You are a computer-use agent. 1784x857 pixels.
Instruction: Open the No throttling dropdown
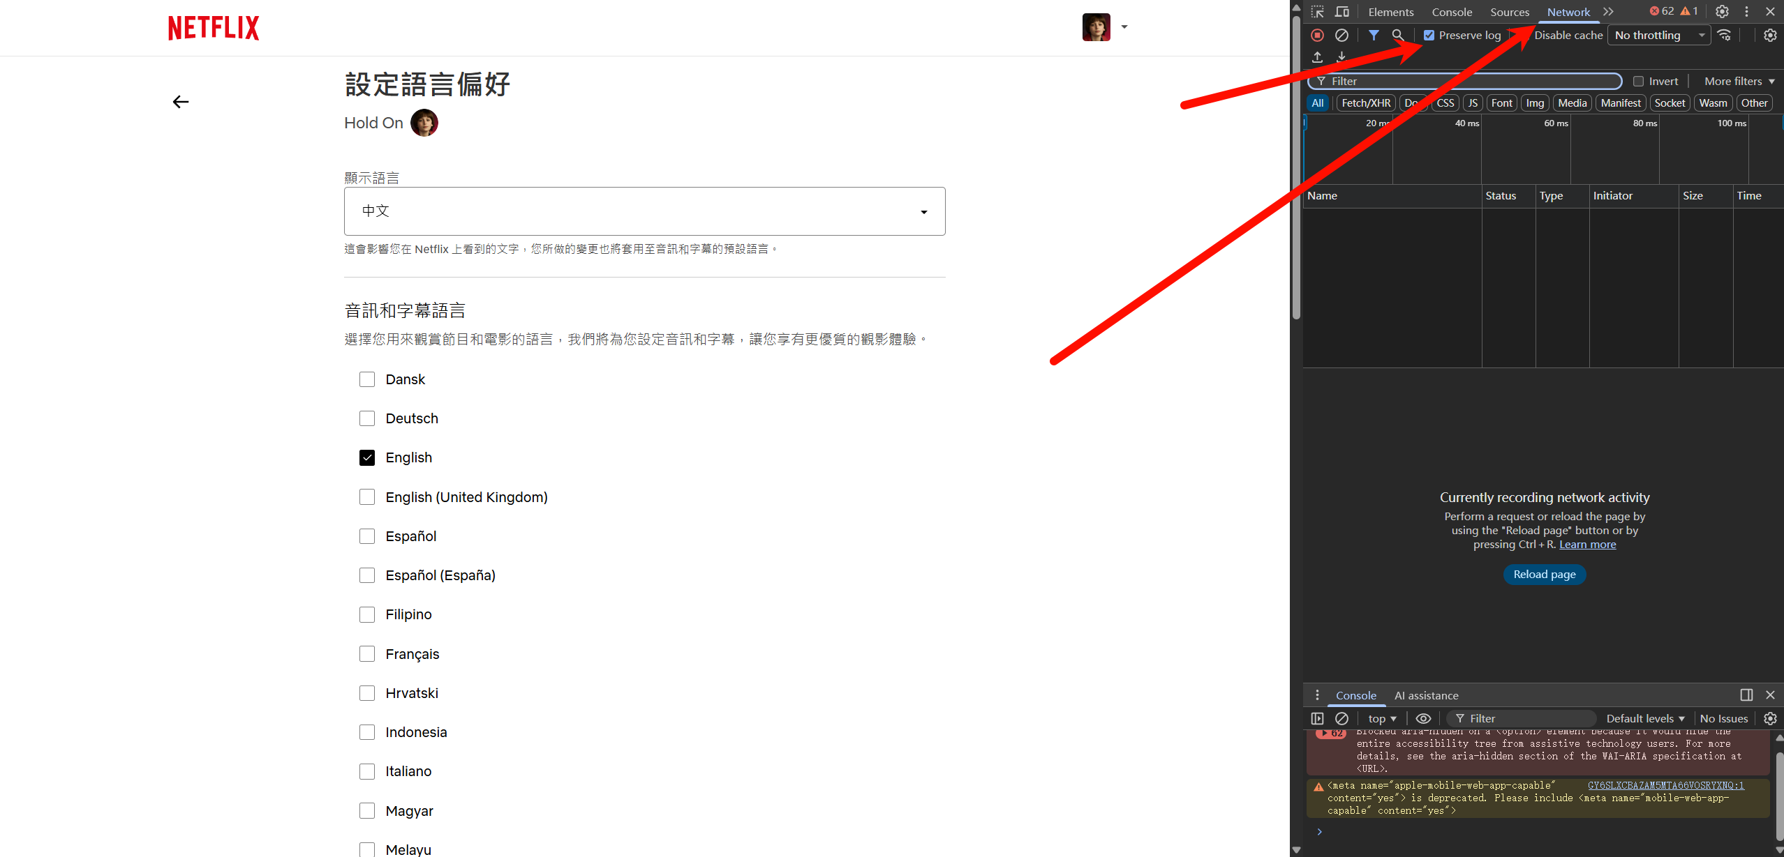coord(1658,35)
